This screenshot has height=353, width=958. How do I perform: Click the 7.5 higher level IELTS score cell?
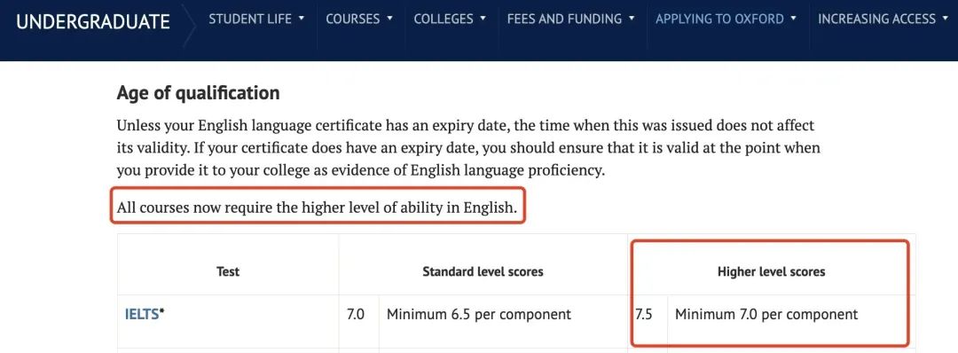point(644,315)
